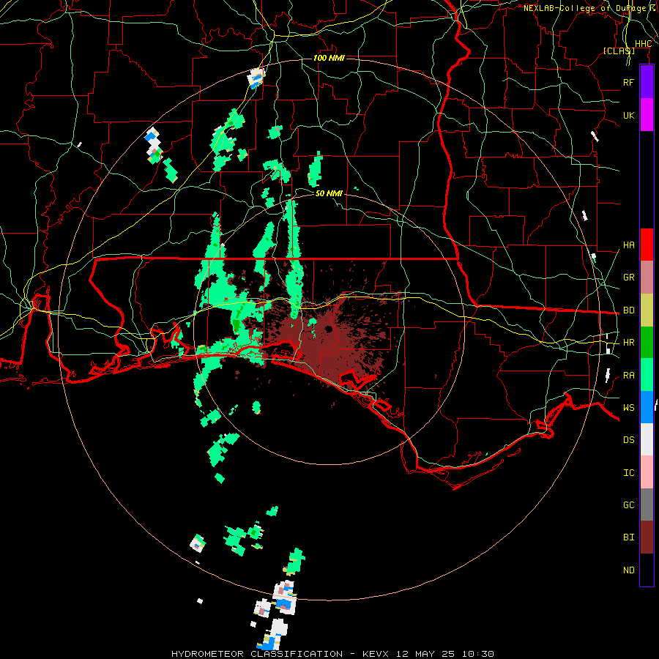Select the RA legend label
The image size is (659, 659).
click(628, 376)
